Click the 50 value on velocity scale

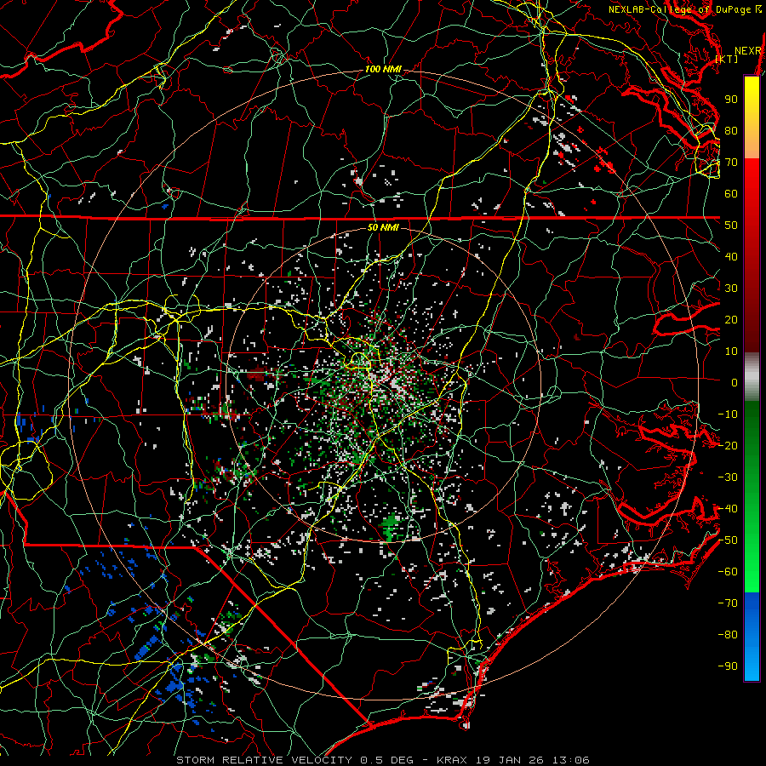coord(731,226)
